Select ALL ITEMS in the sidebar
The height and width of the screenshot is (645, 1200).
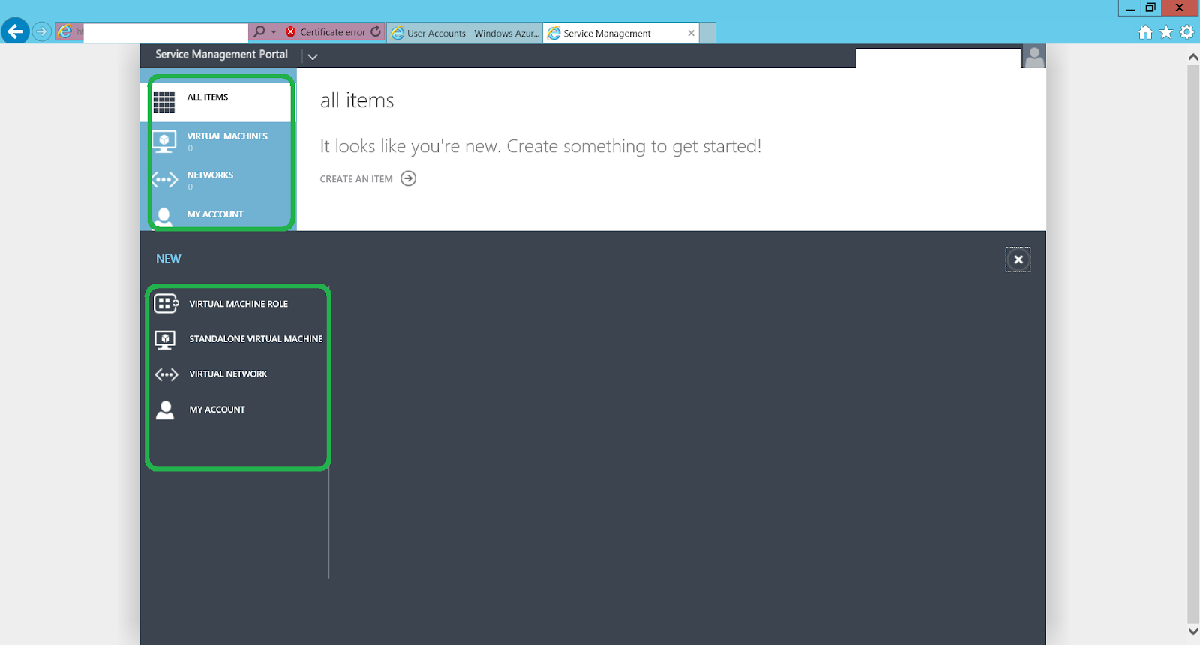(218, 102)
